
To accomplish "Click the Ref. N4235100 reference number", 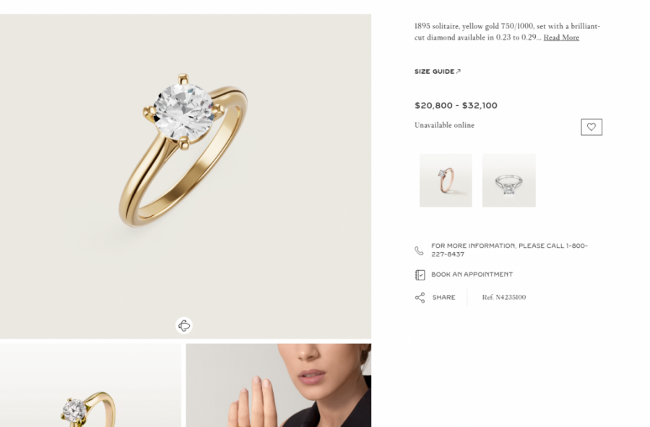I will 503,297.
